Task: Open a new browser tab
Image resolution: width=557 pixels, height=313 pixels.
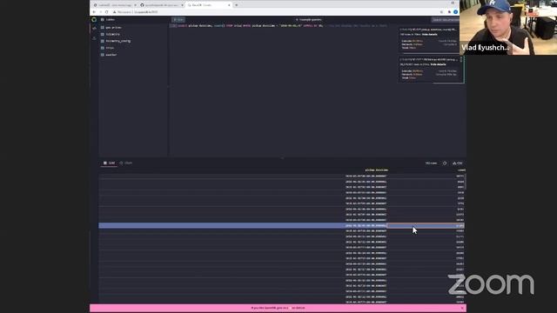Action: (x=237, y=5)
